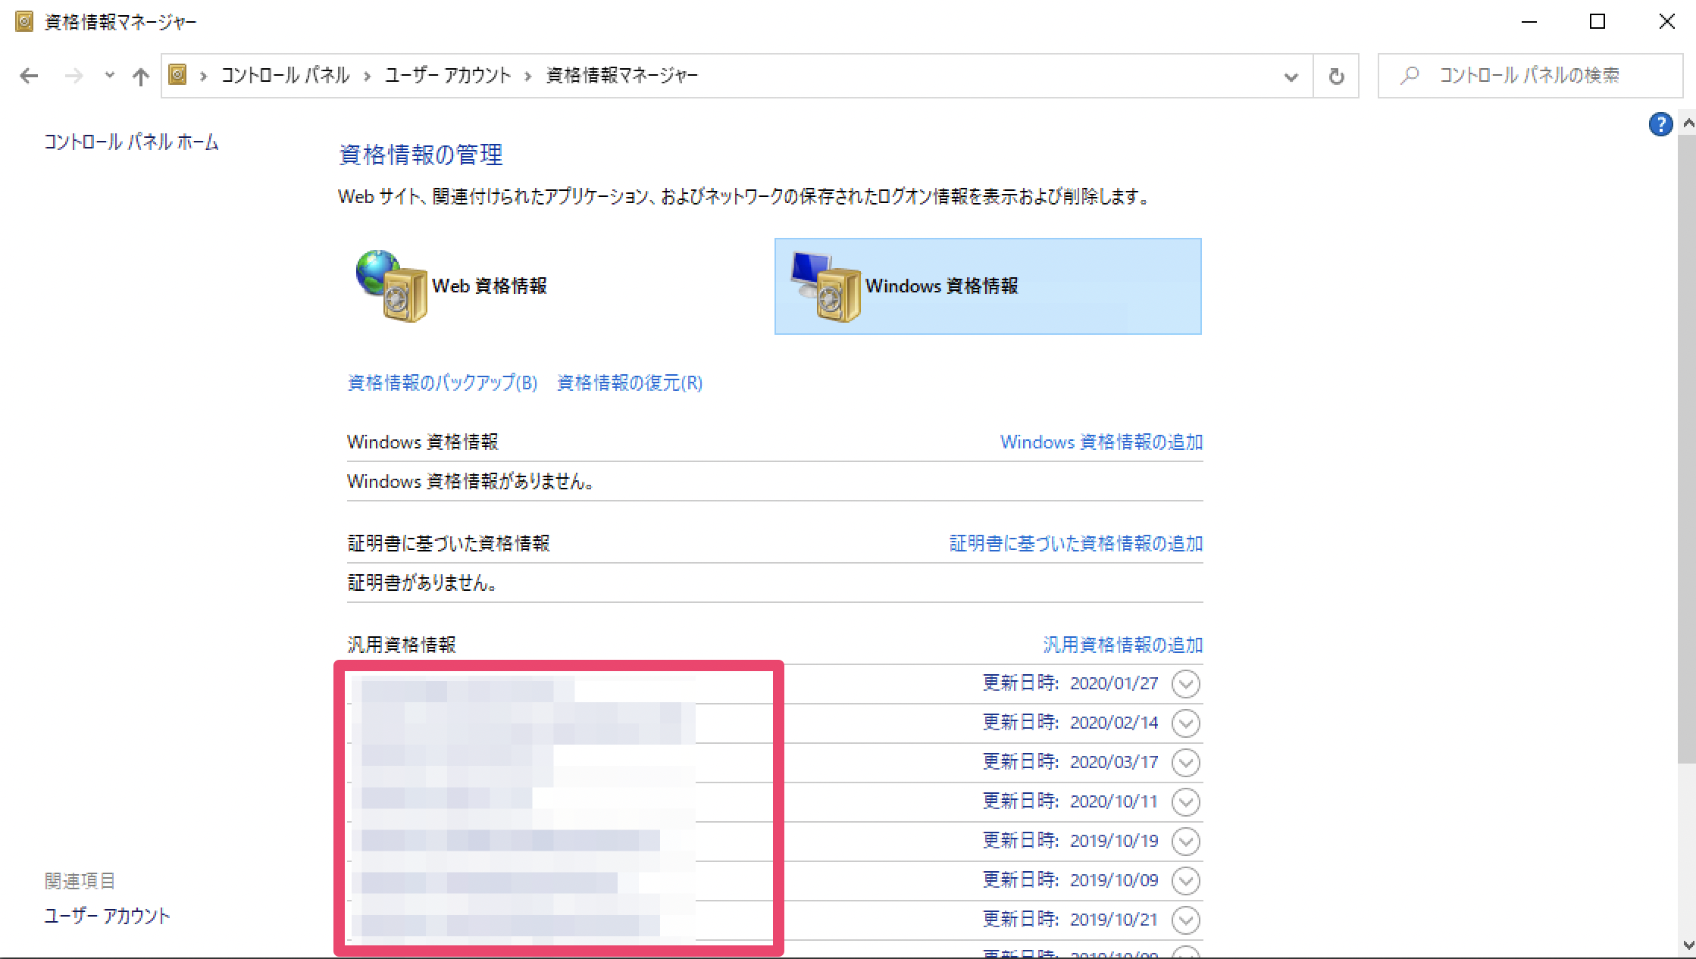Click the Windows 資格情報がありません。 message
The width and height of the screenshot is (1696, 959).
coord(471,482)
